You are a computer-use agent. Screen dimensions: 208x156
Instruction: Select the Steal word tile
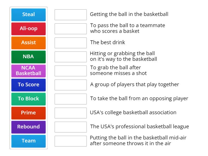click(x=28, y=15)
